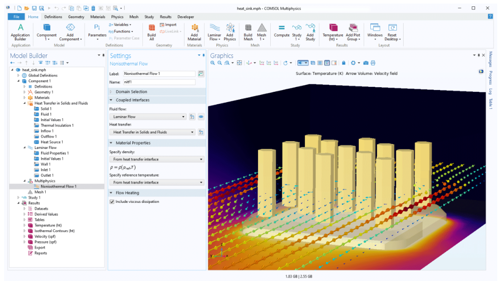Run Compute in the Study group
The width and height of the screenshot is (499, 281).
click(282, 31)
